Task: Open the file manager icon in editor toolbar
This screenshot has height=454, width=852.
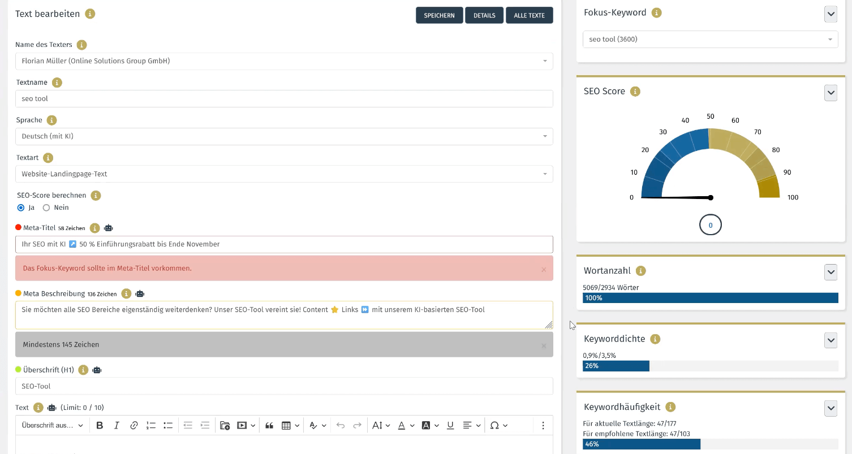Action: point(225,425)
